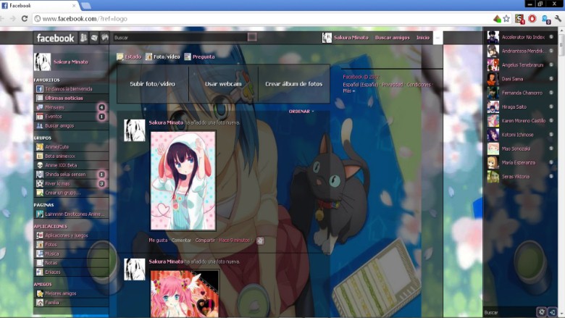Open Chrome wrench menu icon
This screenshot has height=318, width=565.
pos(558,18)
